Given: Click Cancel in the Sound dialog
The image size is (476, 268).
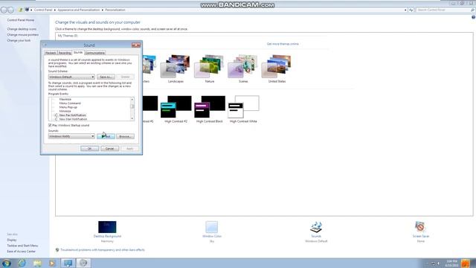Looking at the screenshot, I should click(109, 149).
